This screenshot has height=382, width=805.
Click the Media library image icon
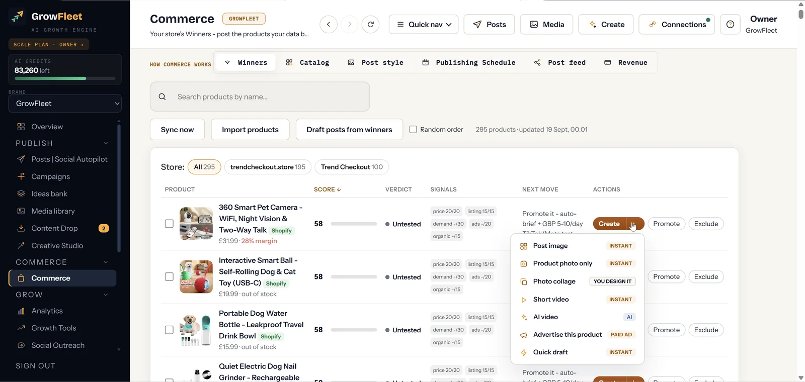click(x=21, y=211)
